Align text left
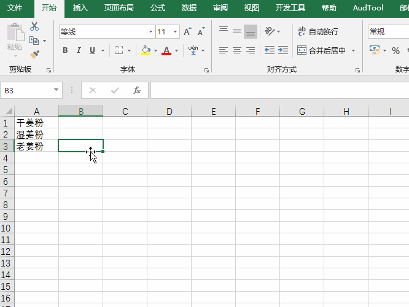Viewport: 409px width, 307px height. (224, 50)
